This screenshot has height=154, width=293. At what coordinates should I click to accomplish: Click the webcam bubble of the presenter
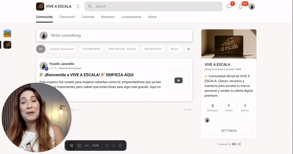click(x=36, y=117)
